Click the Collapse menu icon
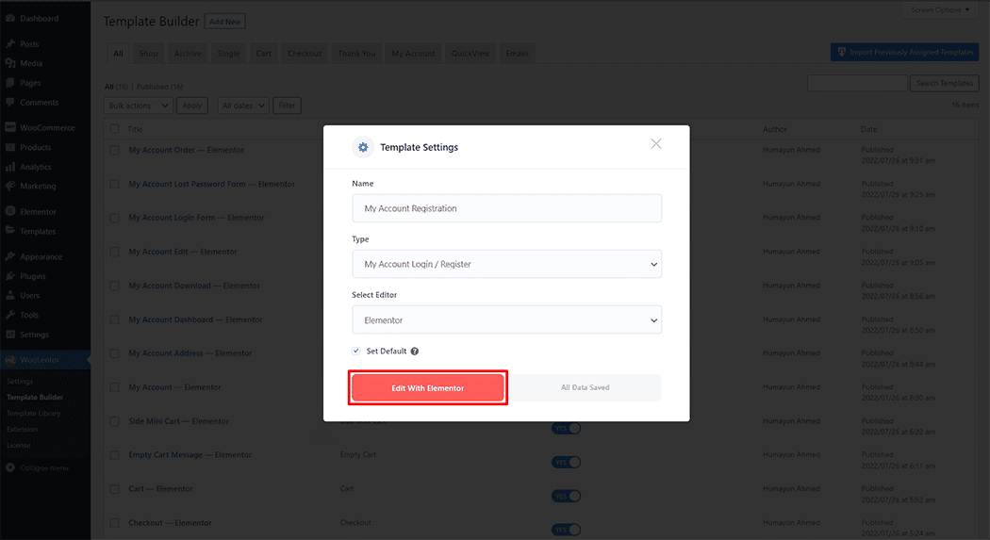 click(x=10, y=467)
